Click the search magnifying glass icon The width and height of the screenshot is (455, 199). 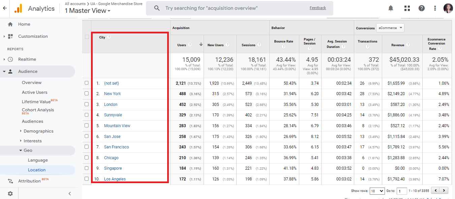[x=157, y=8]
